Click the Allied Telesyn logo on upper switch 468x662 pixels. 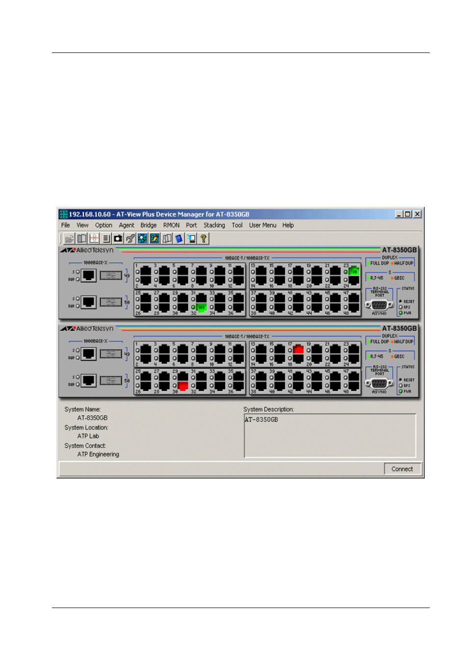click(x=87, y=250)
